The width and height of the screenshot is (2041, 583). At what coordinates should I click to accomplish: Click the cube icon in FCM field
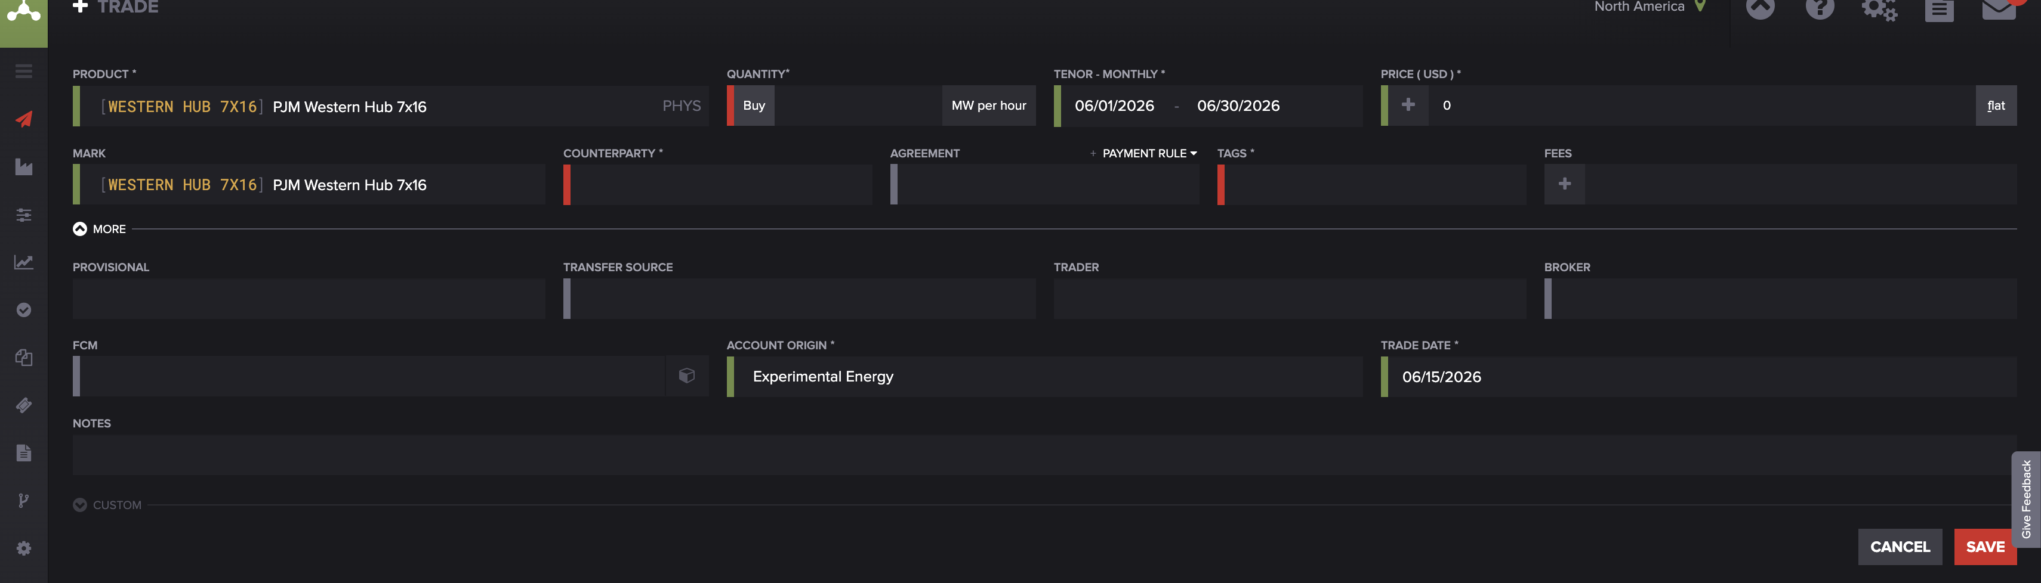(x=687, y=376)
